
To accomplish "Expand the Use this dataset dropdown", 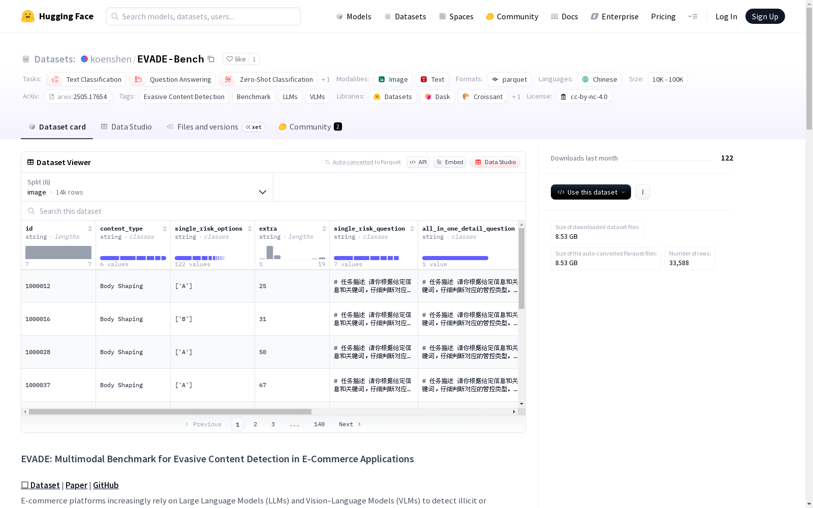I will point(591,192).
